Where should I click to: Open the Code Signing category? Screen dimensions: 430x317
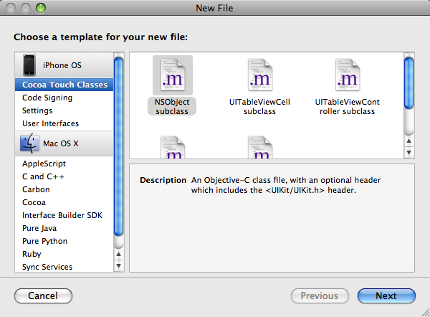(x=47, y=98)
